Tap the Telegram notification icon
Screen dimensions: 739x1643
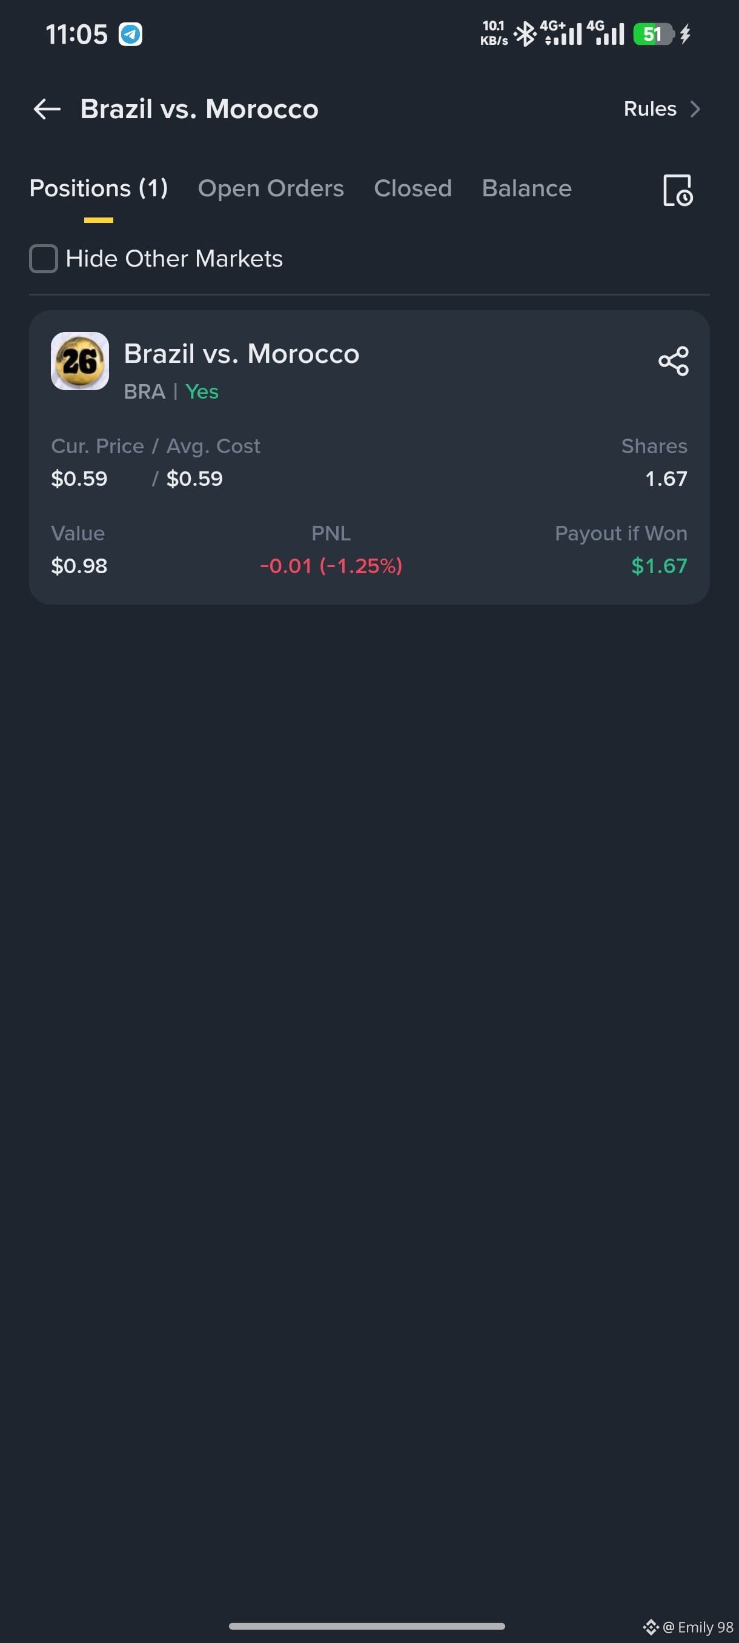click(131, 34)
